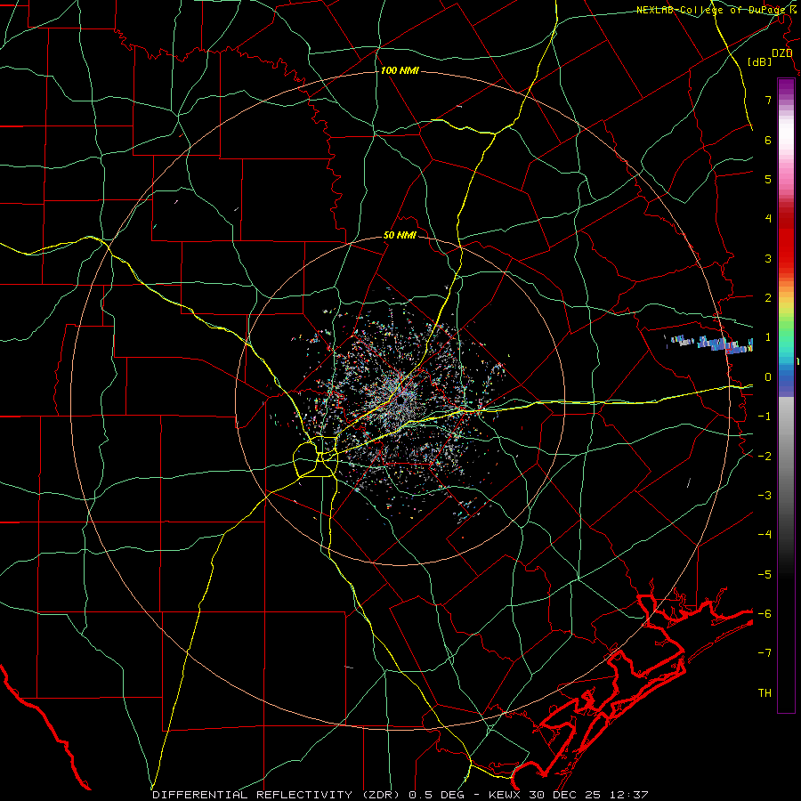Image resolution: width=801 pixels, height=801 pixels.
Task: Click the "50 NMI" range ring label
Action: [400, 235]
